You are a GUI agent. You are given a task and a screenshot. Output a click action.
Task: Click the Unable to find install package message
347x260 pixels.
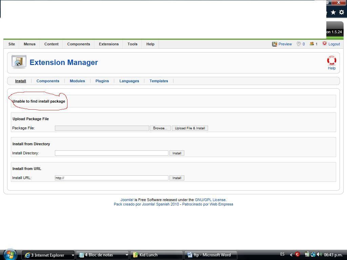(x=39, y=101)
